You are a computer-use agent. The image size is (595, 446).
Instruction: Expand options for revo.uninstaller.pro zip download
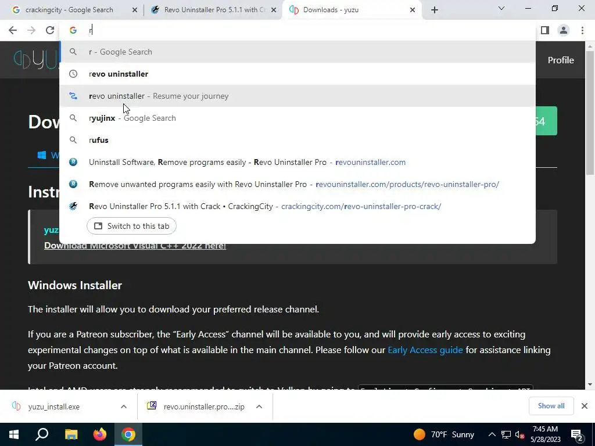pos(259,407)
